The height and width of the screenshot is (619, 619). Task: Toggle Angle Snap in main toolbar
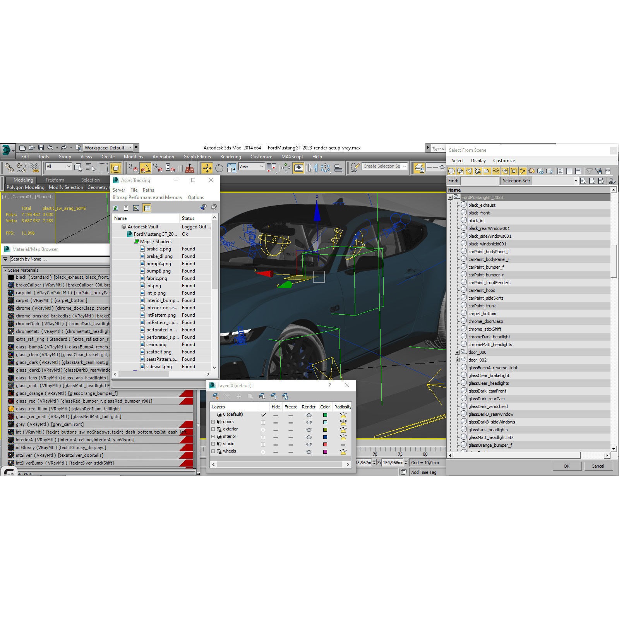tap(146, 168)
